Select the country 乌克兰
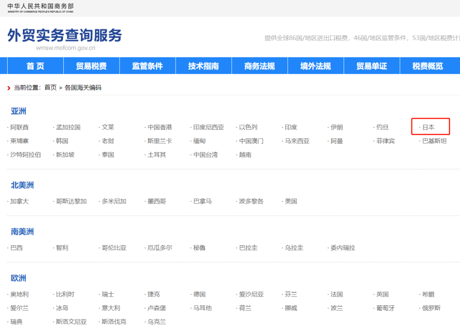The width and height of the screenshot is (460, 336). click(x=157, y=322)
